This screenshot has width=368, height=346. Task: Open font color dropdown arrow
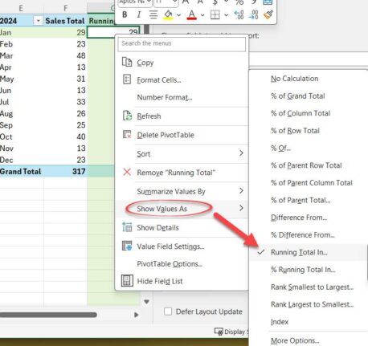click(x=202, y=15)
